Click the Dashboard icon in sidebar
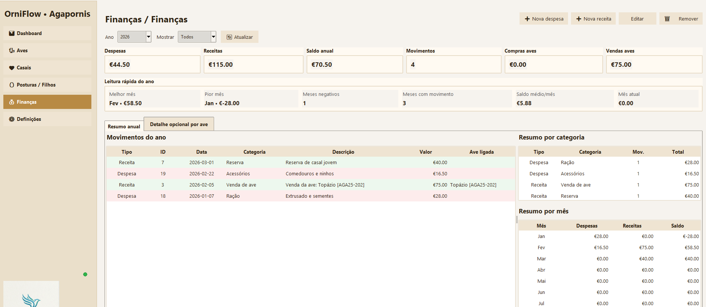 click(12, 33)
